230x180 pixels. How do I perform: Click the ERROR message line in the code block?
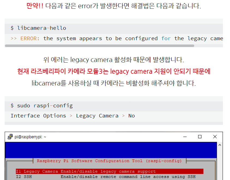117,39
